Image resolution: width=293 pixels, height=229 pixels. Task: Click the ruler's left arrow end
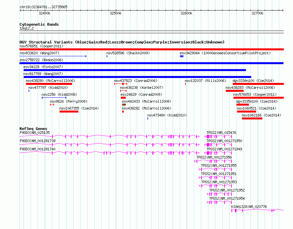pyautogui.click(x=20, y=11)
